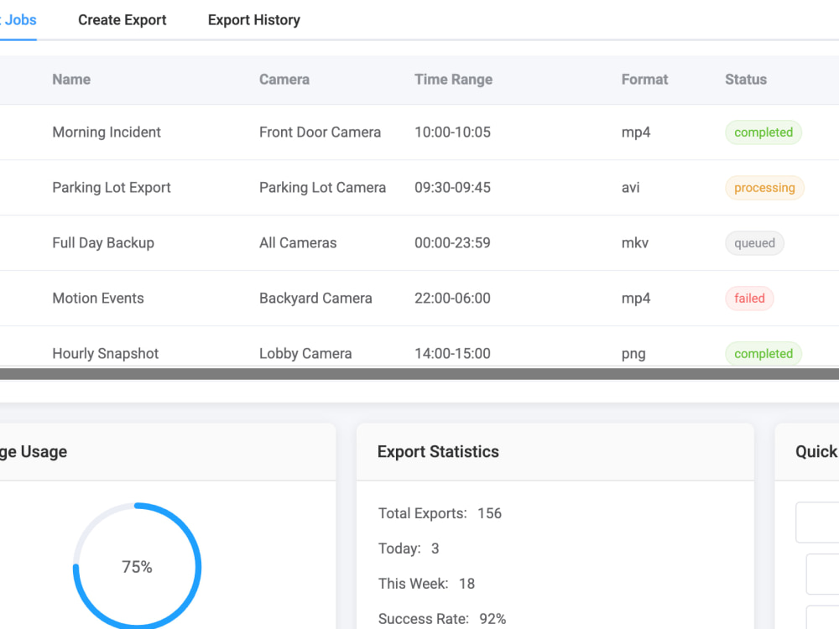Click Hourly Snapshot's completed status badge
839x629 pixels.
(763, 354)
